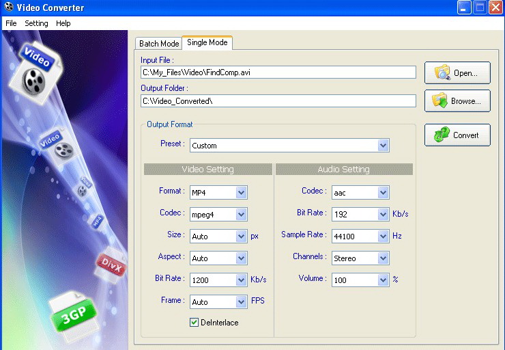The image size is (505, 350).
Task: Maximize the Video Converter window
Action: tap(480, 8)
